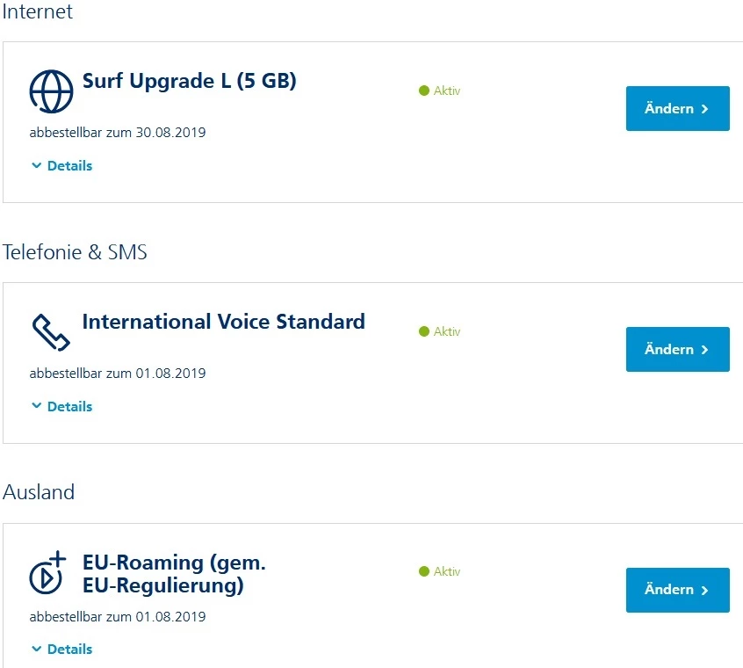Expand Details under International Voice Standard
The height and width of the screenshot is (668, 743).
tap(61, 407)
